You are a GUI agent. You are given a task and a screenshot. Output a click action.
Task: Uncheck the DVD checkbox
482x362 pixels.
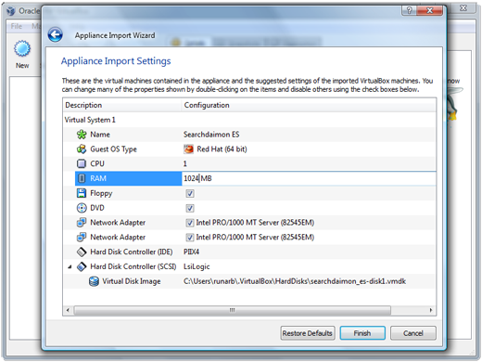click(190, 208)
